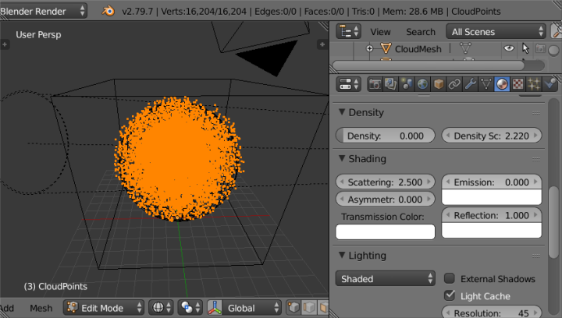This screenshot has height=318, width=562.
Task: Open the Particles properties tab
Action: (x=535, y=84)
